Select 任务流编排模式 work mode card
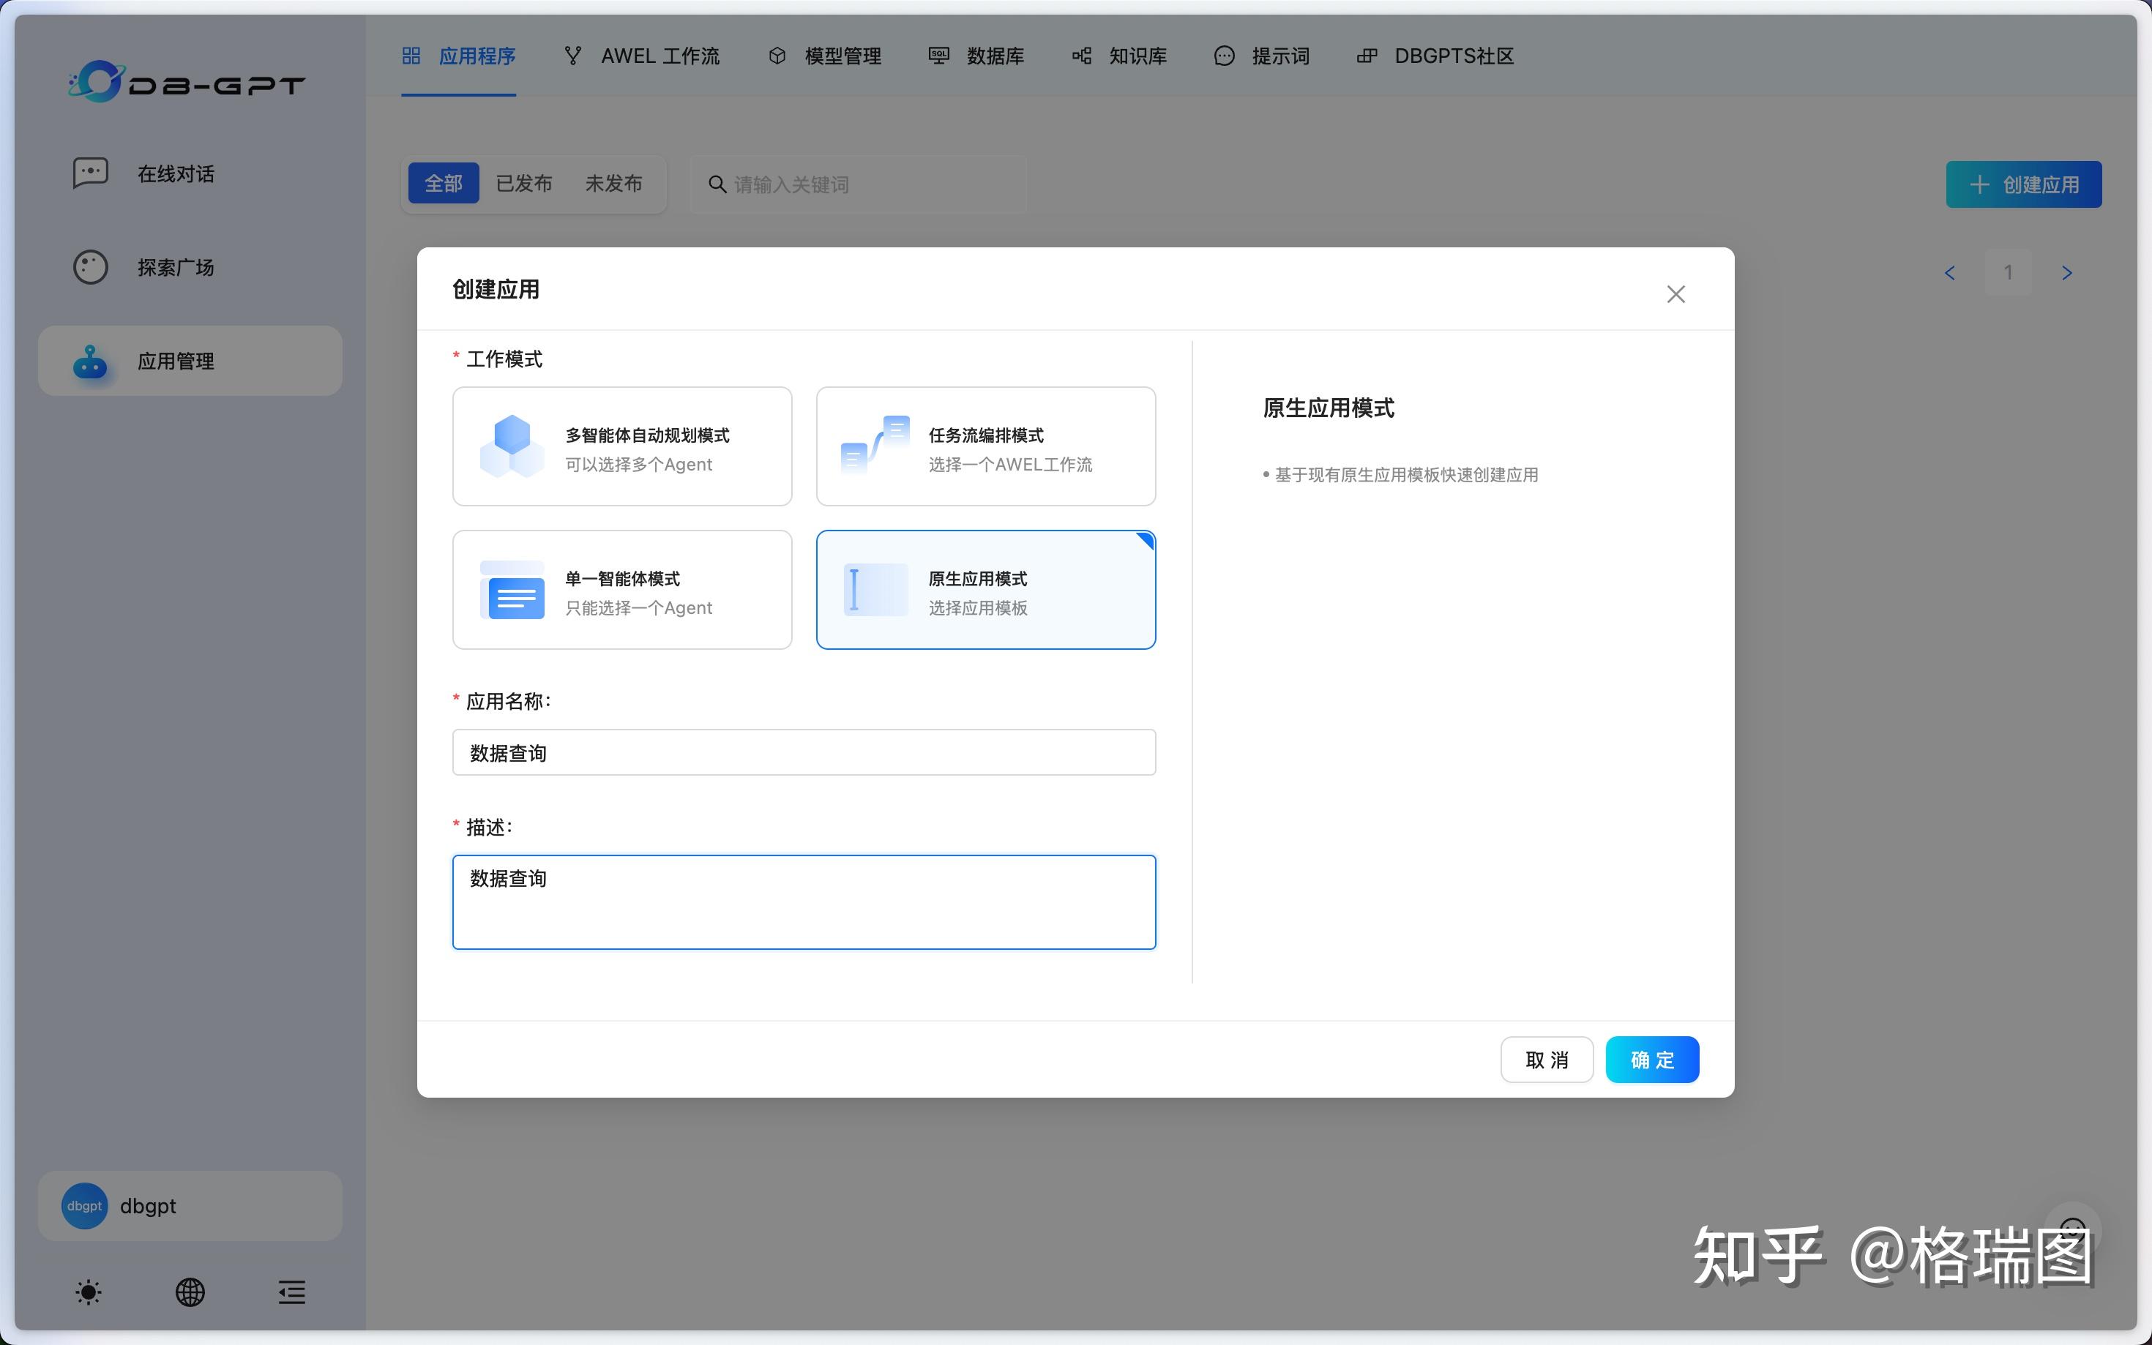The image size is (2152, 1345). tap(985, 446)
